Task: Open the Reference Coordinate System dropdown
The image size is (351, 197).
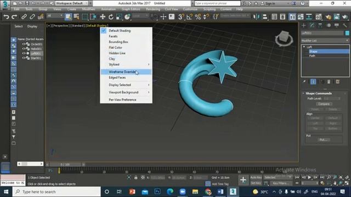Action: tap(140, 16)
